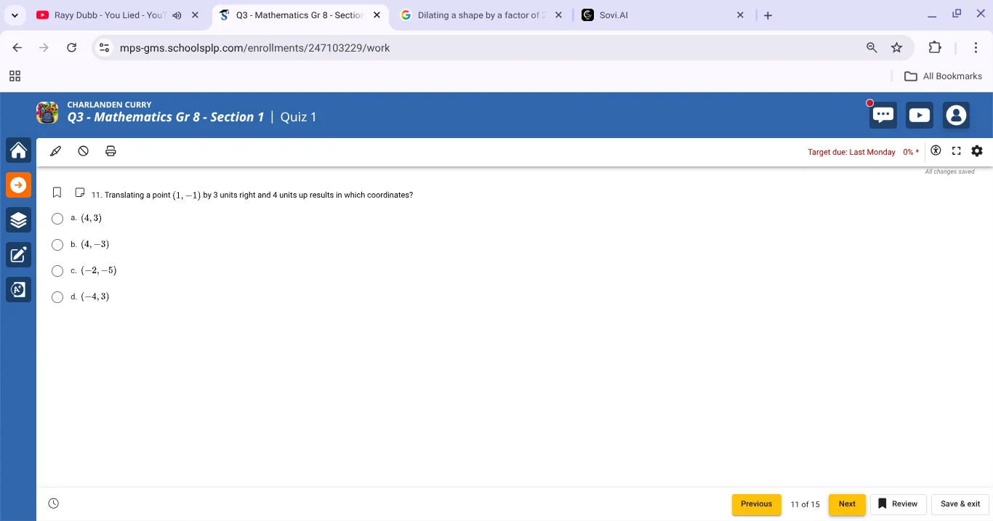
Task: Open the Chrome three-dot menu
Action: [976, 47]
